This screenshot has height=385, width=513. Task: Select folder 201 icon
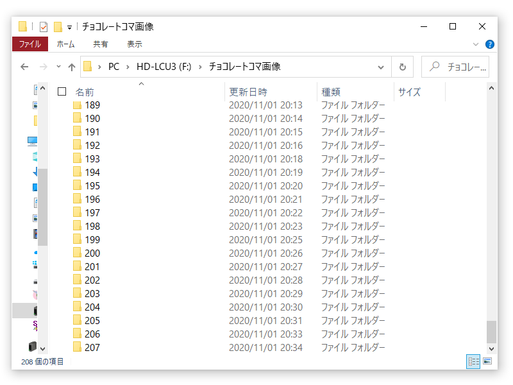click(77, 266)
